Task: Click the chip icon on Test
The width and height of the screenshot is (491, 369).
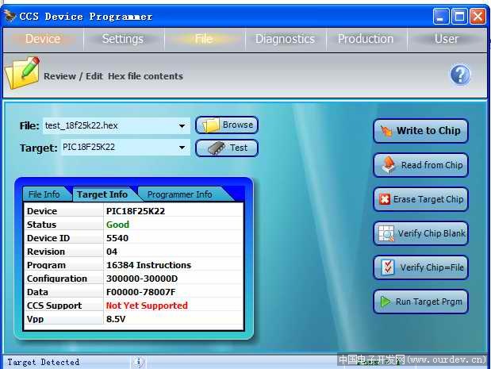Action: coord(217,148)
